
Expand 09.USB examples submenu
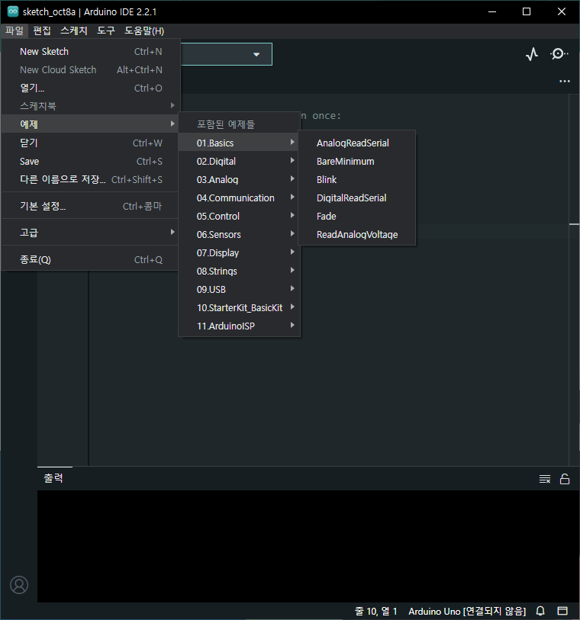tap(240, 290)
